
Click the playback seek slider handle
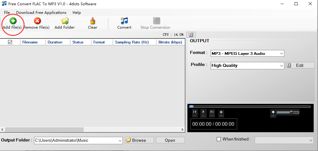[x=191, y=106]
